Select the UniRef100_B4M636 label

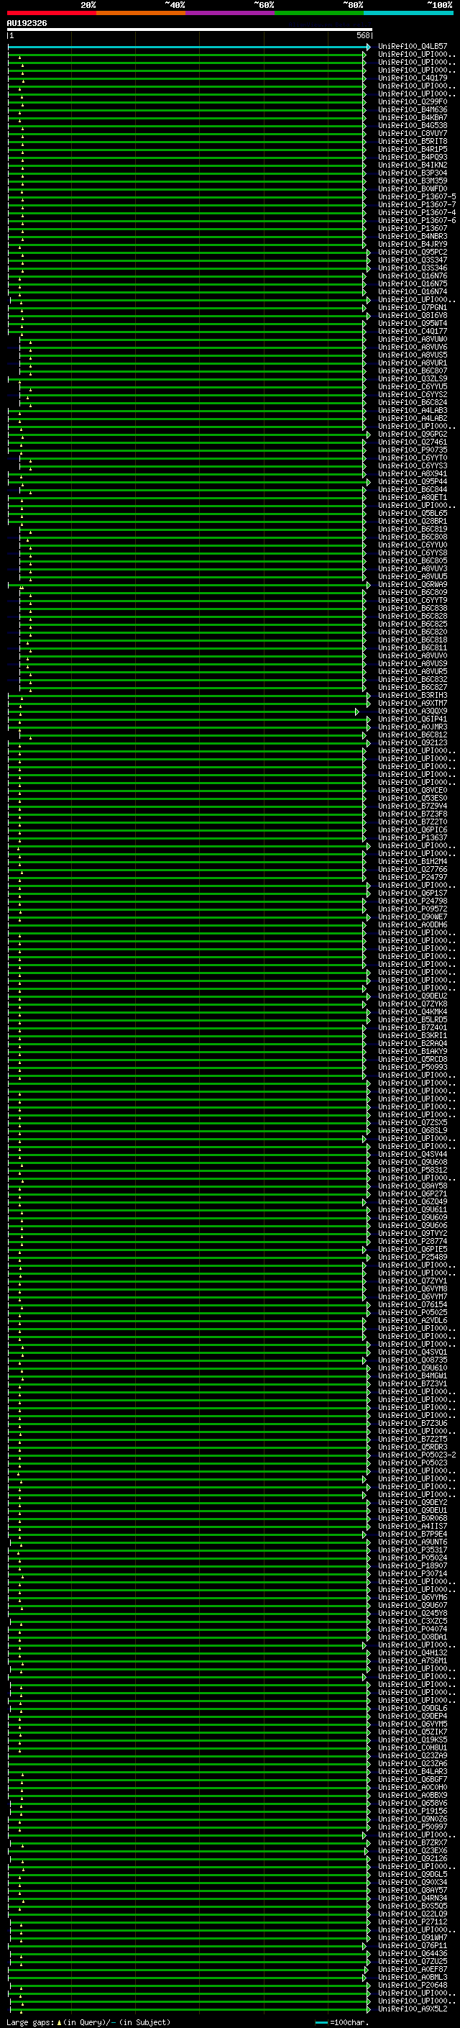click(413, 110)
